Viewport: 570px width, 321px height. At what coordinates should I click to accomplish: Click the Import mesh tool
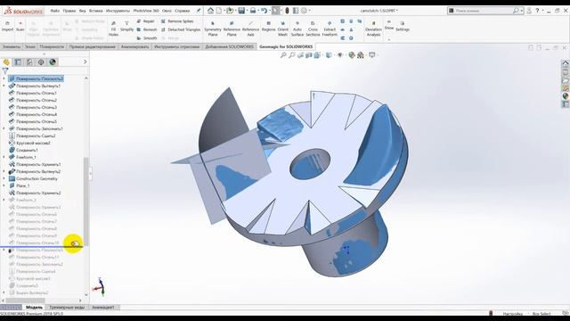coord(7,26)
